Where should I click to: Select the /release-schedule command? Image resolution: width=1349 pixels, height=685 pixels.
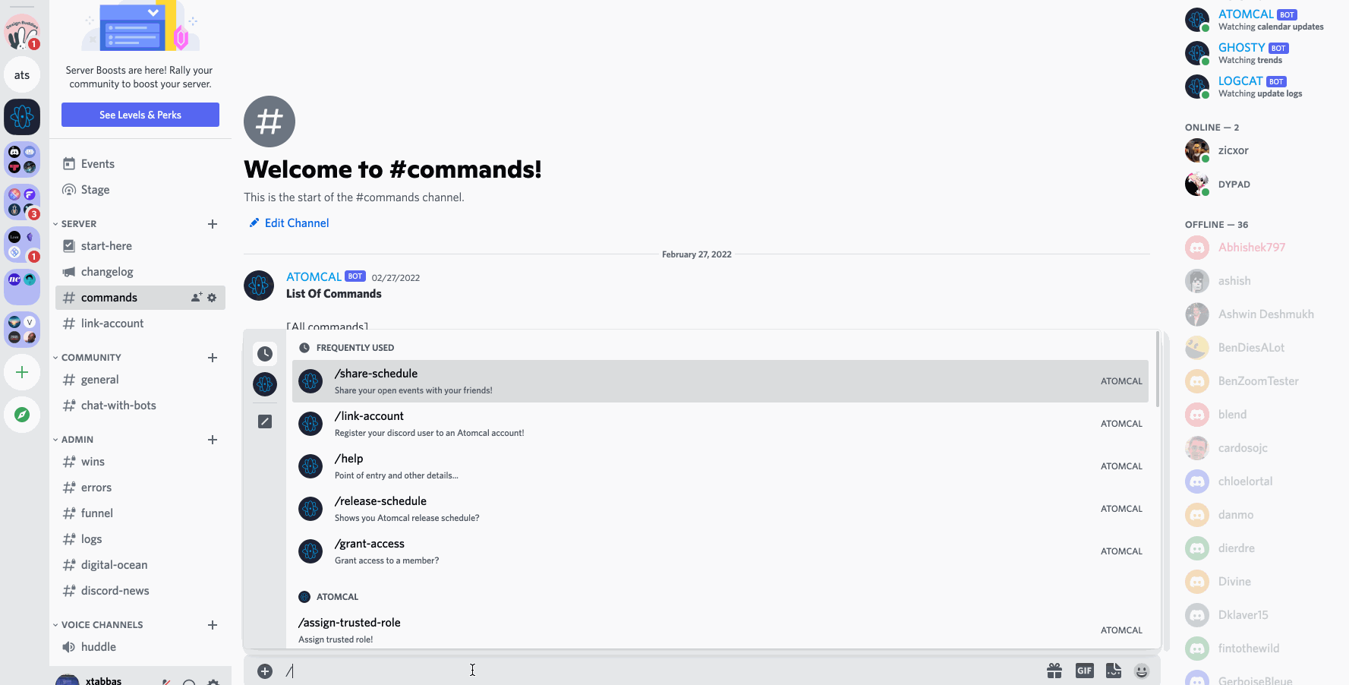(720, 509)
